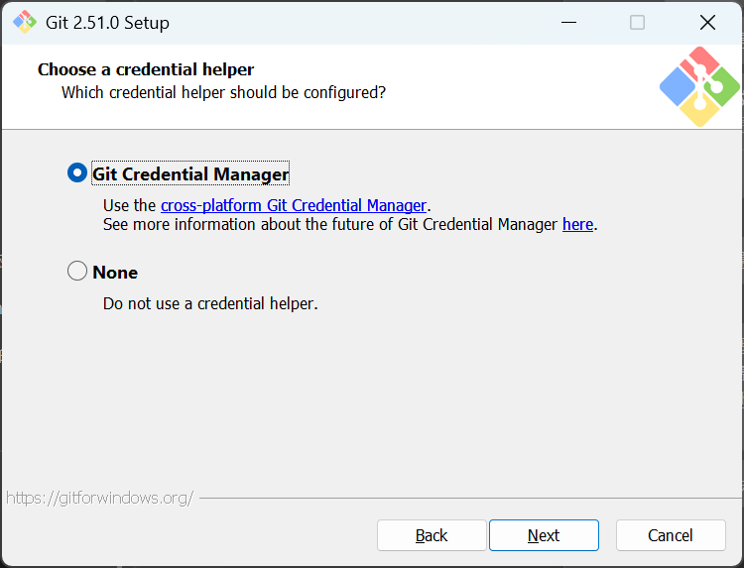744x568 pixels.
Task: Click the Git icon in the title bar
Action: pos(24,22)
